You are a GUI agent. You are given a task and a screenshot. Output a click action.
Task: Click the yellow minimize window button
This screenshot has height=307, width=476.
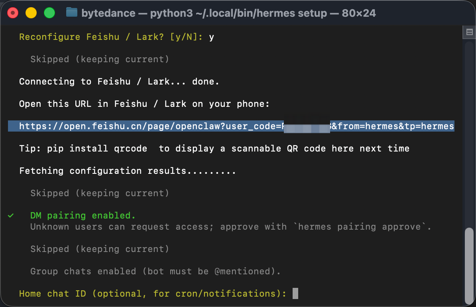pyautogui.click(x=31, y=13)
